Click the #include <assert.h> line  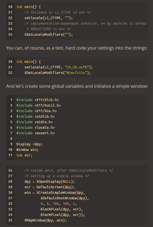[x=36, y=133]
